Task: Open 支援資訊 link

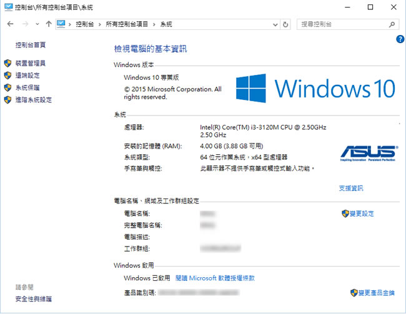Action: tap(351, 188)
